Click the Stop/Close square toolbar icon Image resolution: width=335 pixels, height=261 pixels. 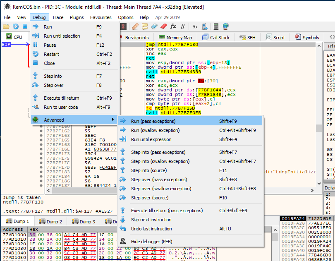pos(25,26)
